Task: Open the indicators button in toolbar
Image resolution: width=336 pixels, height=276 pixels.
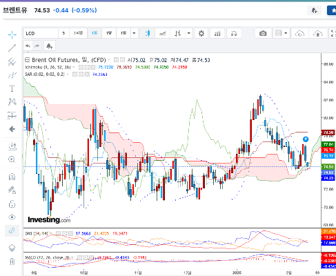Action: point(217,34)
